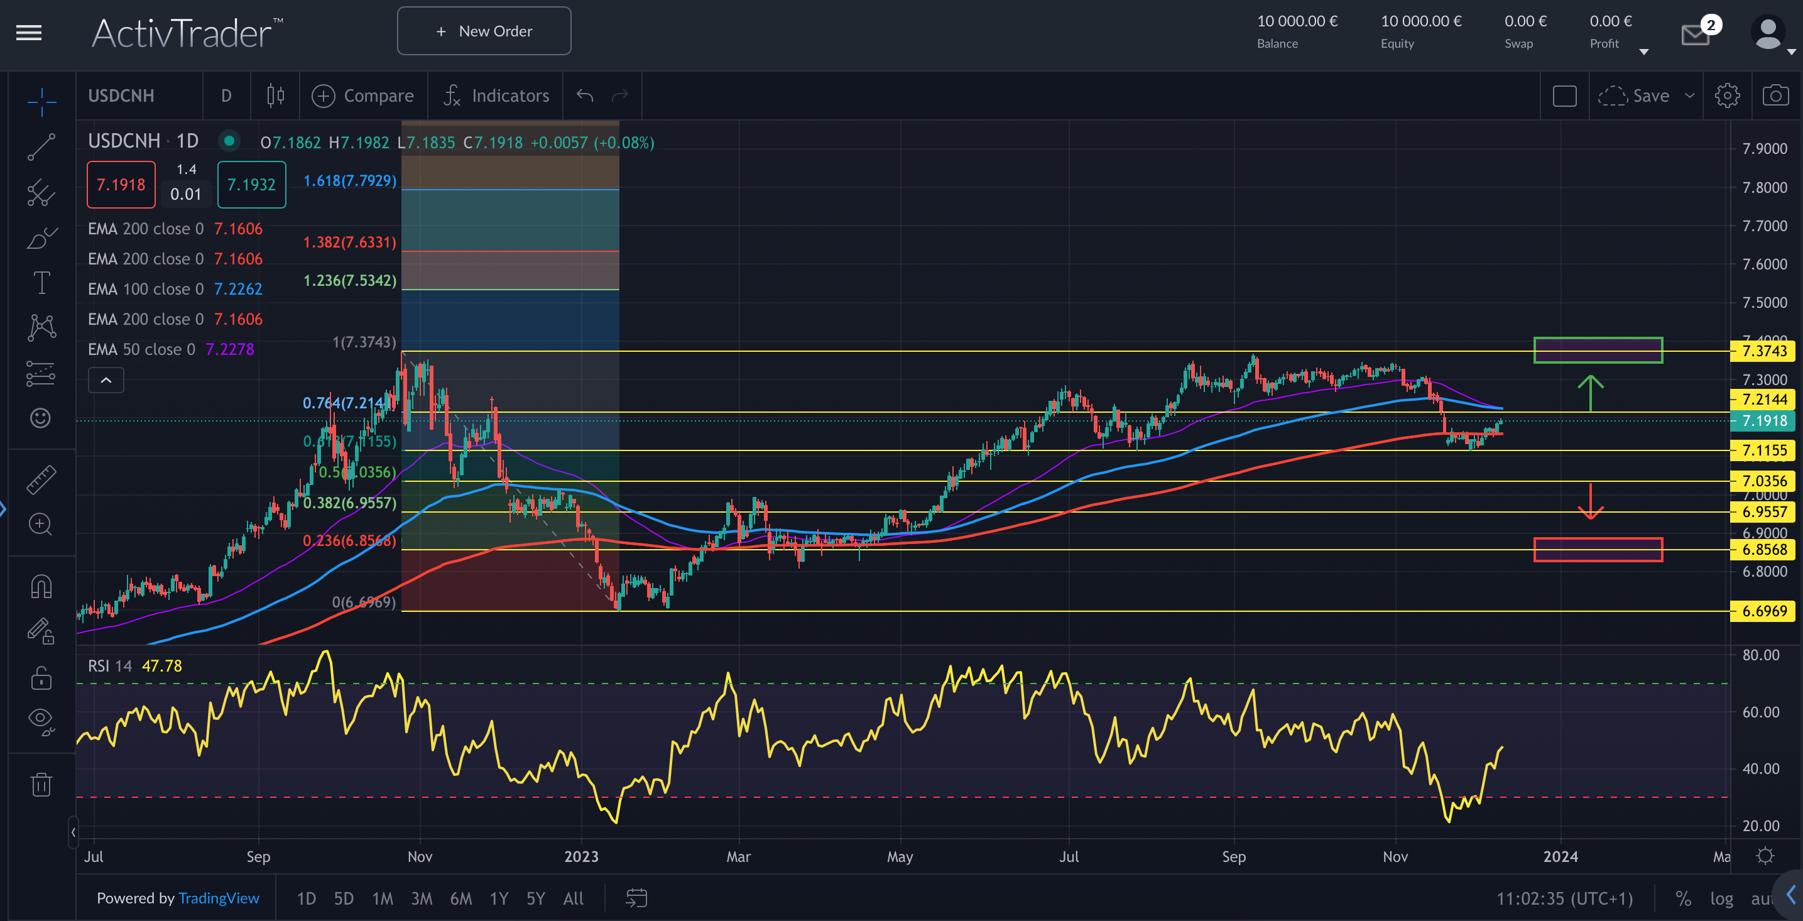
Task: Collapse the indicator legend with the chevron
Action: (x=106, y=380)
